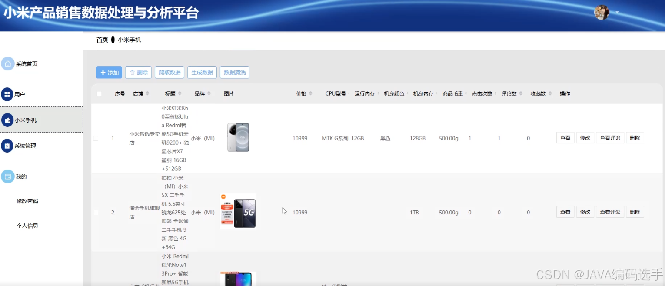Click 小米手机 breadcrumb text
Screen dimensions: 665x286
[130, 40]
